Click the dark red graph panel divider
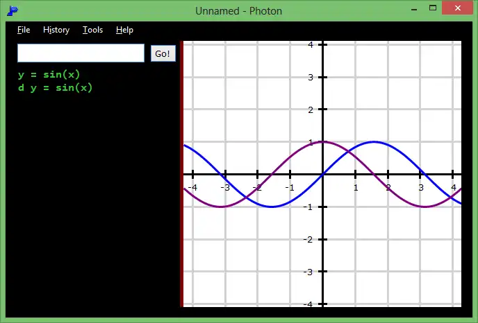478x323 pixels. [x=182, y=174]
